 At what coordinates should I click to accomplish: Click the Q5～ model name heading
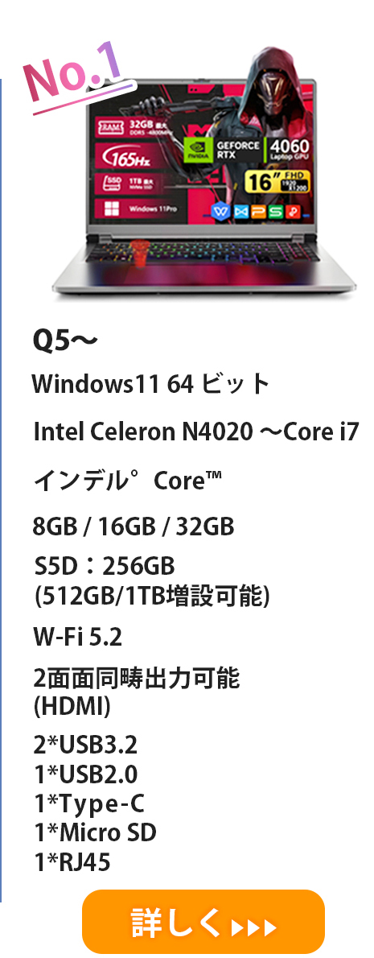tap(64, 341)
